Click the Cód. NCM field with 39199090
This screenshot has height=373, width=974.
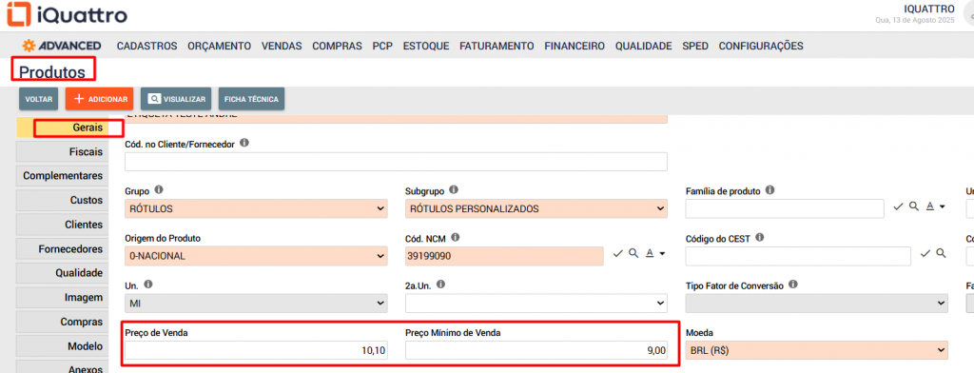point(504,256)
